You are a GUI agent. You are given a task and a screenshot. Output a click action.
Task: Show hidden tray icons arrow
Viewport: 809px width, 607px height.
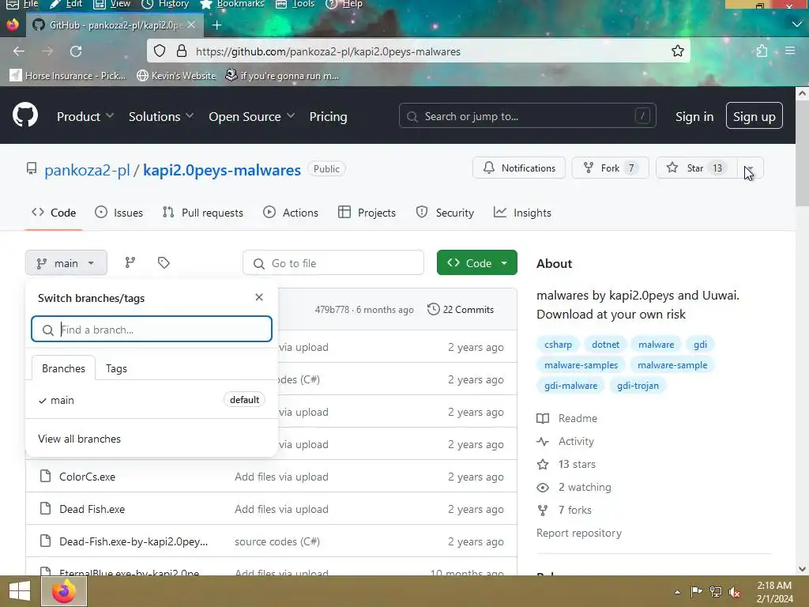tap(677, 592)
